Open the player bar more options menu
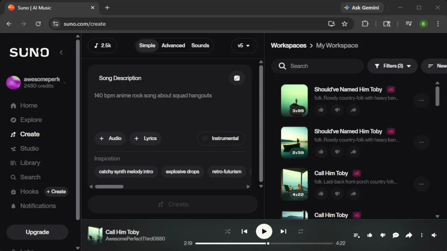The height and width of the screenshot is (251, 447). (x=422, y=235)
